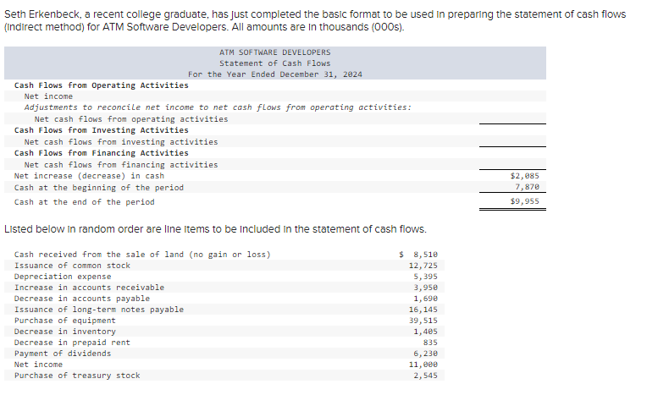This screenshot has width=658, height=395.
Task: Select the 6,230 amount
Action: pyautogui.click(x=425, y=354)
